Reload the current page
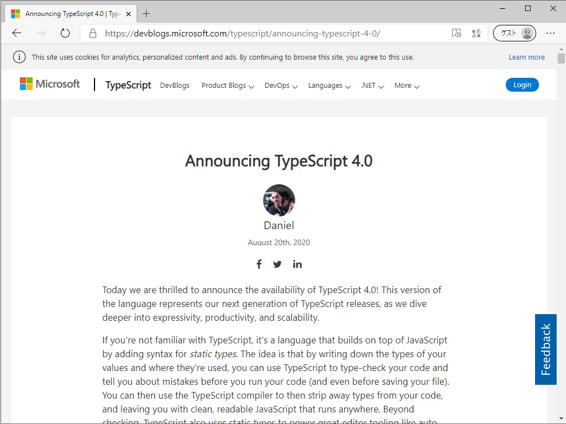Image resolution: width=566 pixels, height=424 pixels. pos(65,33)
